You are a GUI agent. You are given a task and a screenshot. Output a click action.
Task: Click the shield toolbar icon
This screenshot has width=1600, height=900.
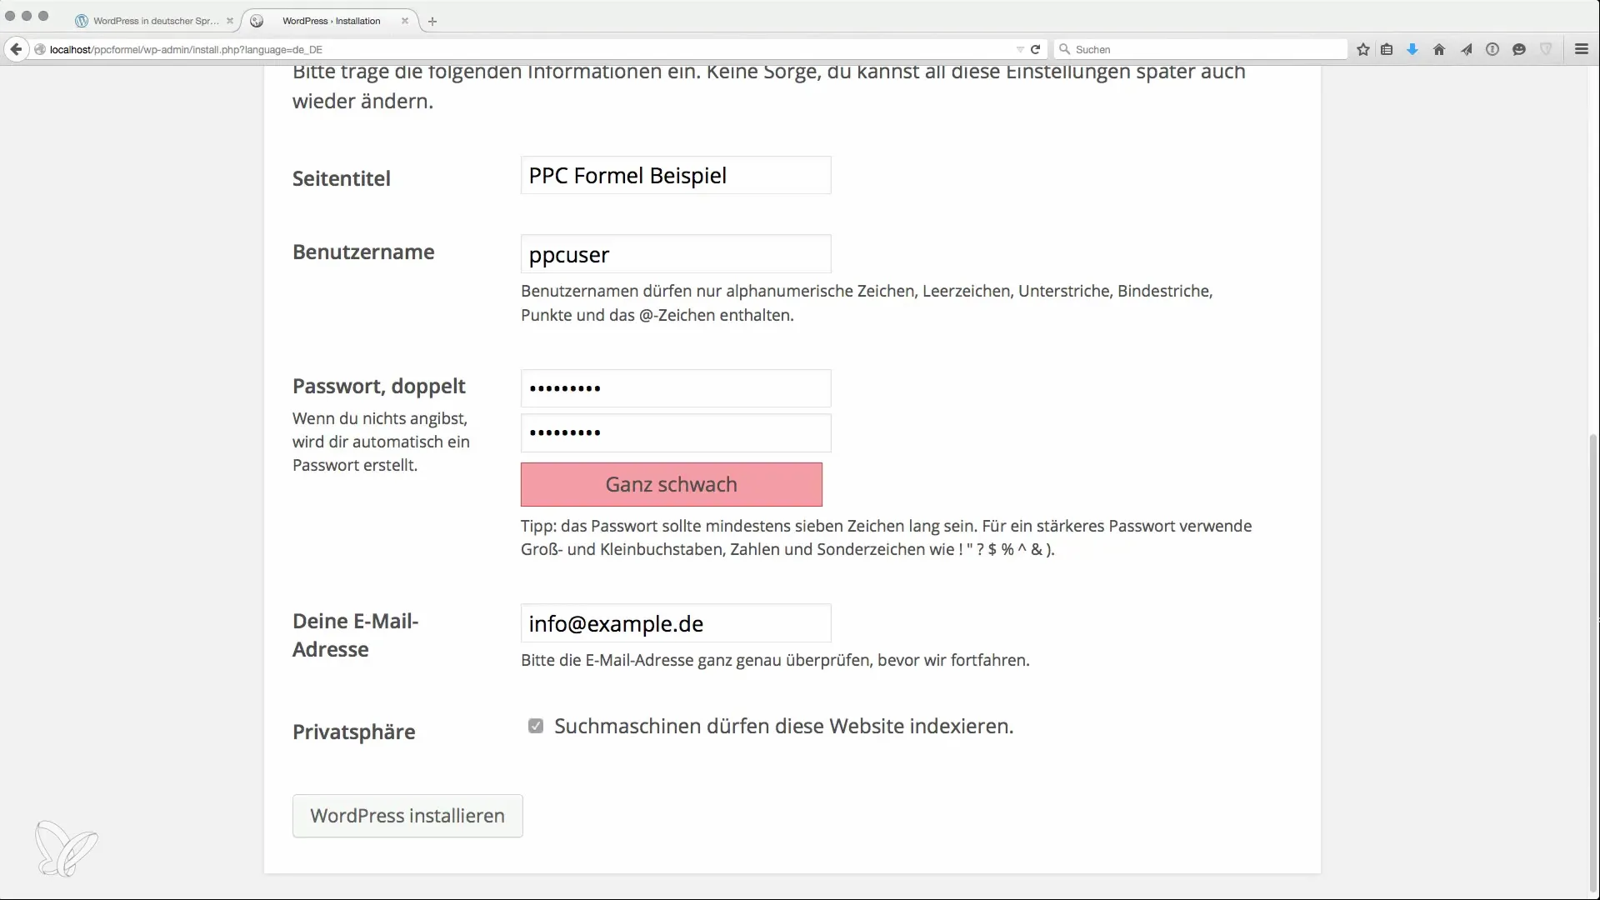(x=1546, y=49)
